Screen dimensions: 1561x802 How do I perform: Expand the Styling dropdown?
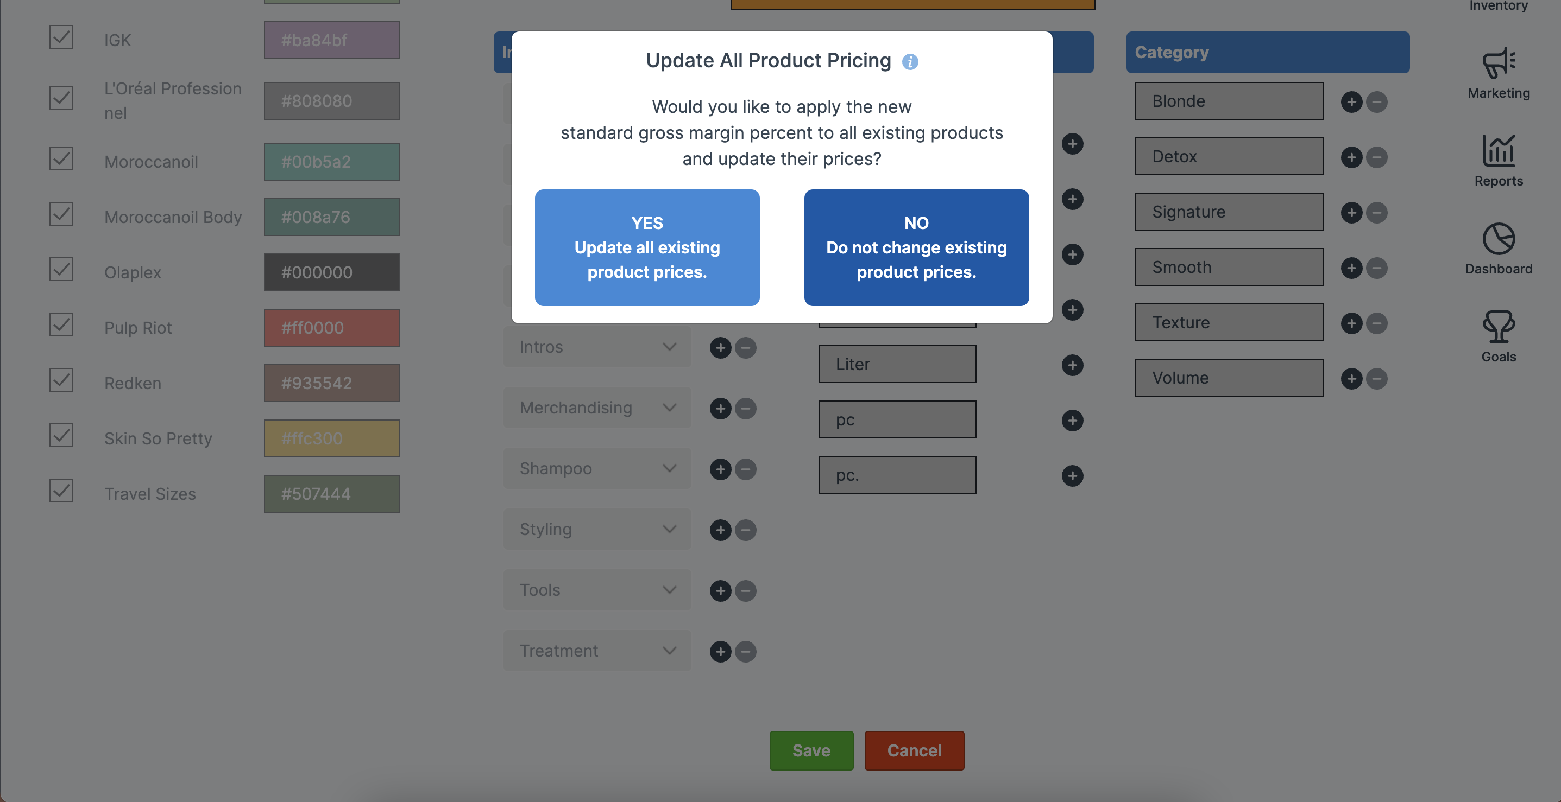tap(597, 530)
